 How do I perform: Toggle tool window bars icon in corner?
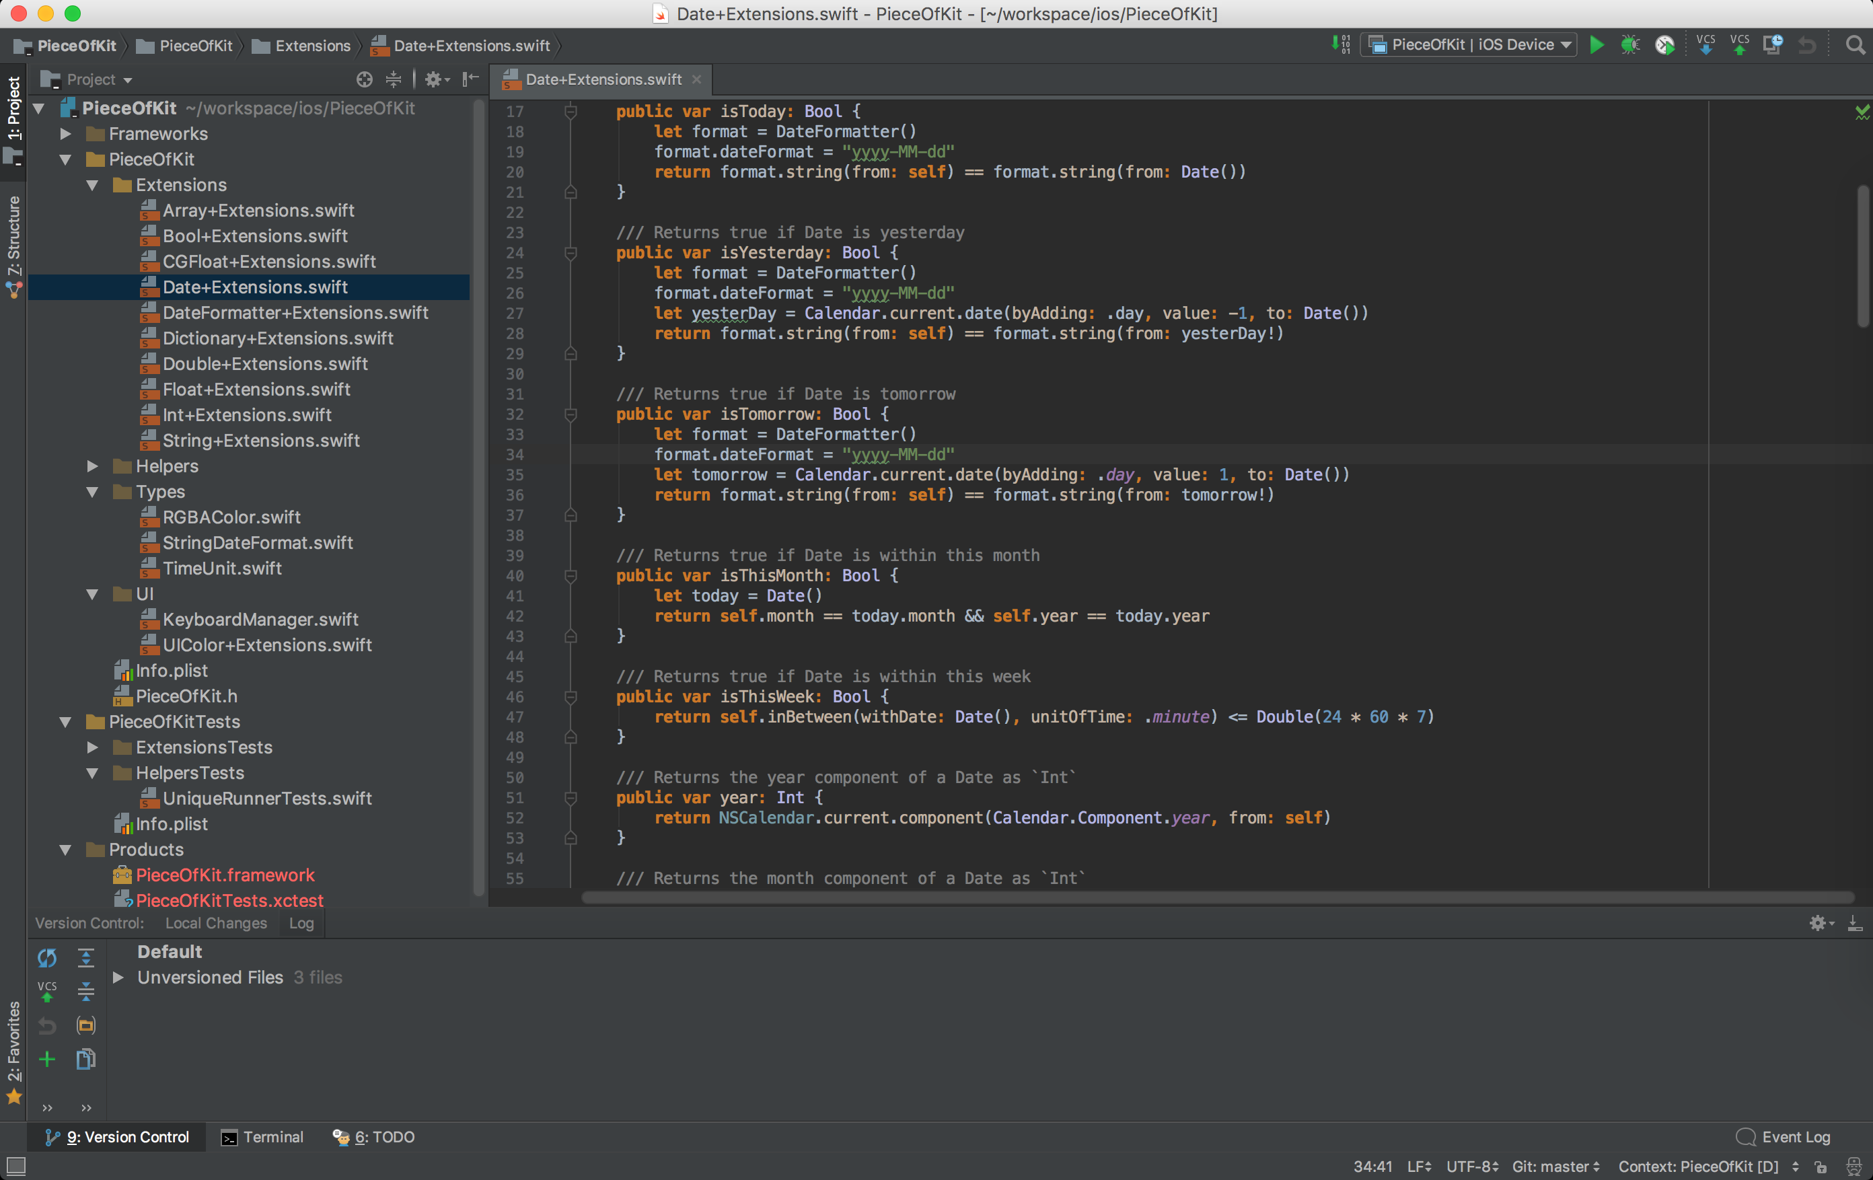point(15,1166)
